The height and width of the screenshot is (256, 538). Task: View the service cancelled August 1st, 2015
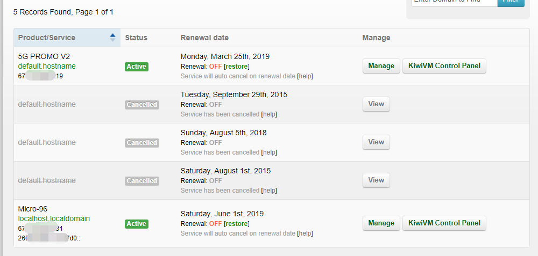coord(376,180)
